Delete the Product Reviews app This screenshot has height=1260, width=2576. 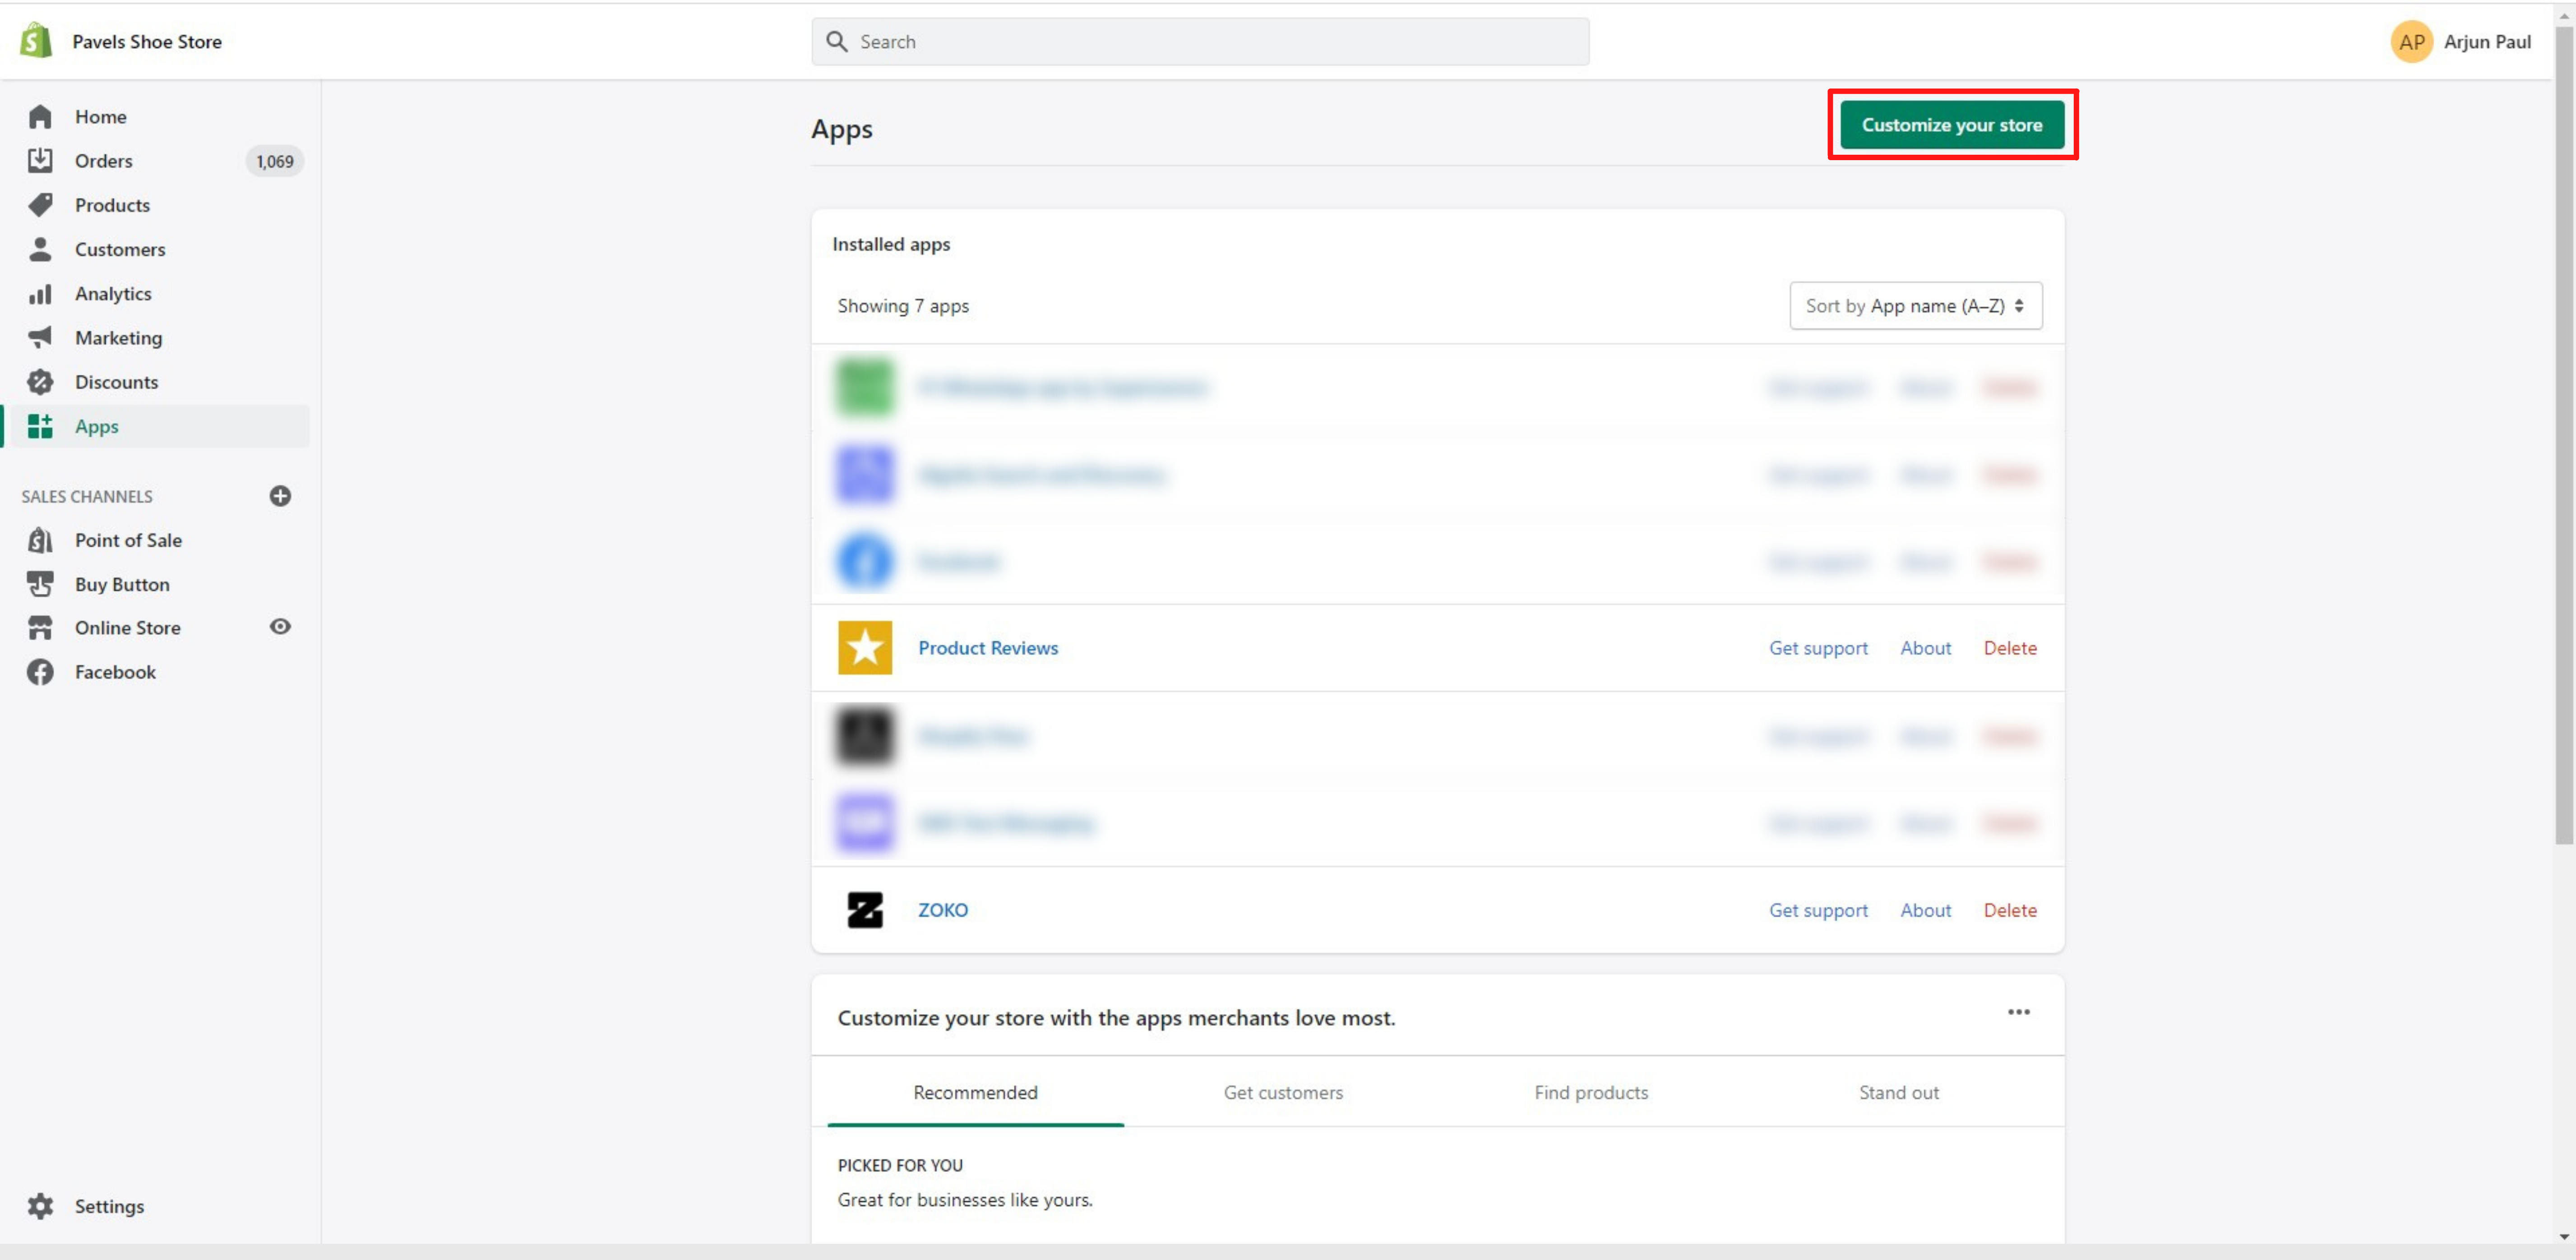tap(2010, 648)
